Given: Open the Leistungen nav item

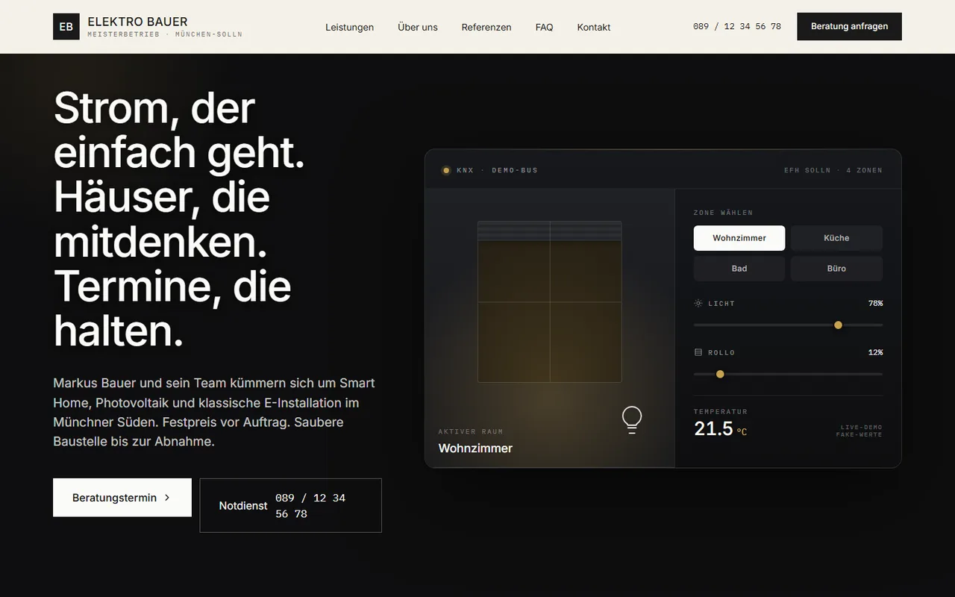Looking at the screenshot, I should click(350, 27).
